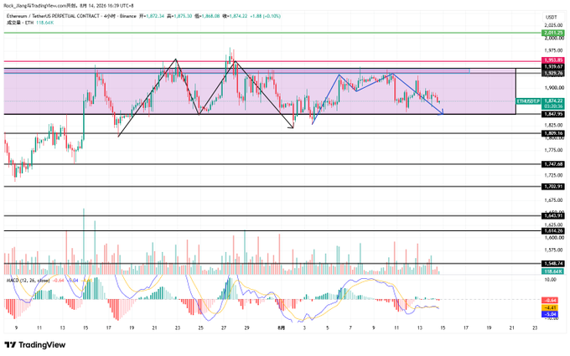This screenshot has width=570, height=356.
Task: Select the 1,548.74 price level label
Action: [553, 263]
